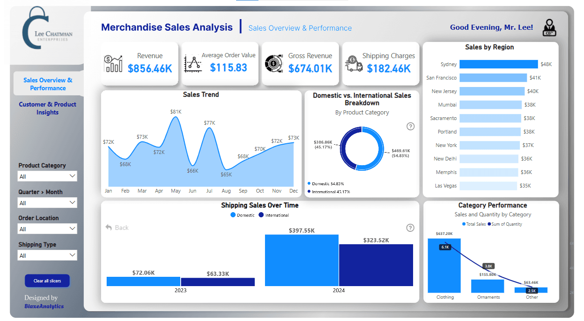Viewport: 584px width, 321px height.
Task: Open help tooltip on Shipping Sales chart
Action: [x=410, y=227]
